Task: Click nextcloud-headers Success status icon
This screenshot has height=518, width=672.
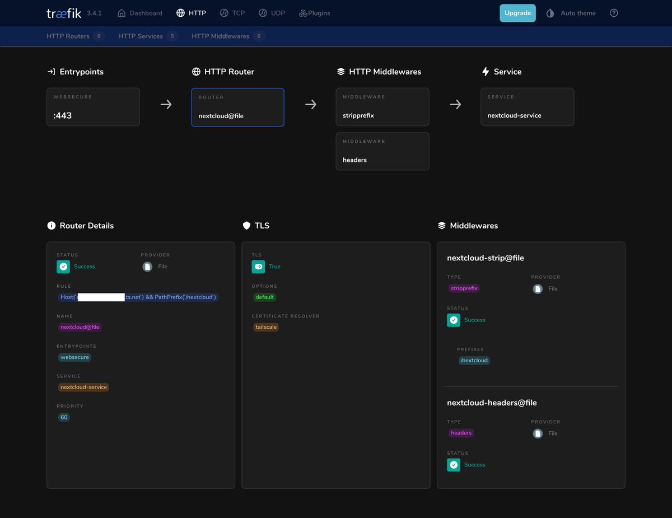Action: click(454, 465)
